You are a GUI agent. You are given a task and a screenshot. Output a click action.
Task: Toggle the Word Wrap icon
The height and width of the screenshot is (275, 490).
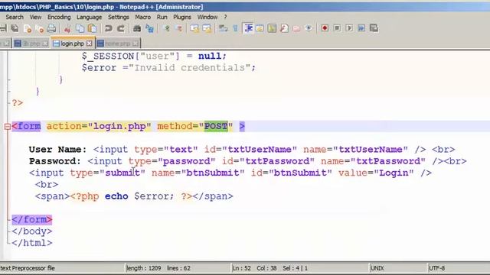click(223, 28)
